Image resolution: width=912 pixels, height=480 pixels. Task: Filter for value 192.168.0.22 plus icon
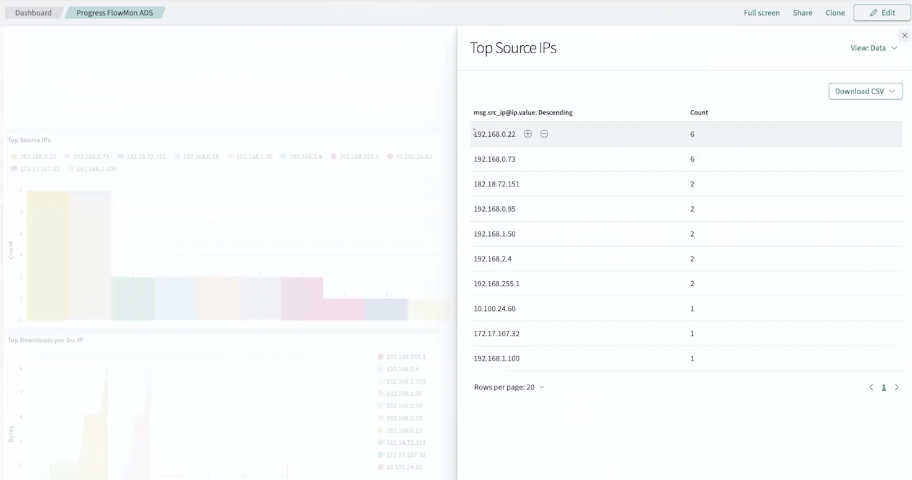click(528, 134)
